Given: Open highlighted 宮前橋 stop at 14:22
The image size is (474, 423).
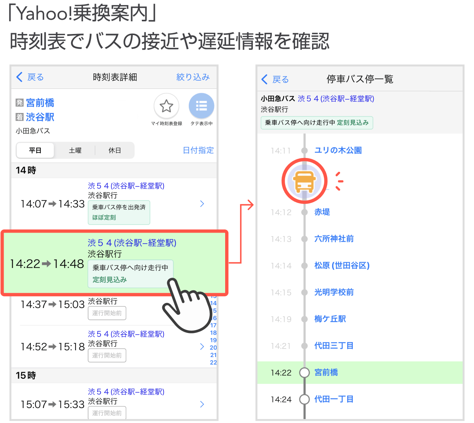Looking at the screenshot, I should point(360,372).
